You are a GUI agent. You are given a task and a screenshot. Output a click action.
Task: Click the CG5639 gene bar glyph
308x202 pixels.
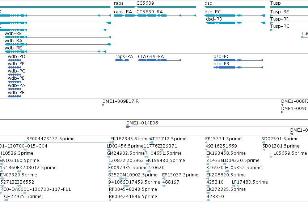tap(166, 7)
